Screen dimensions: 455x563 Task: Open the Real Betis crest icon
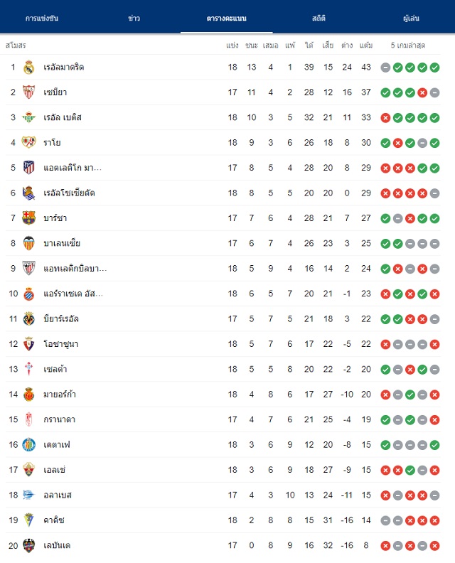(x=28, y=117)
